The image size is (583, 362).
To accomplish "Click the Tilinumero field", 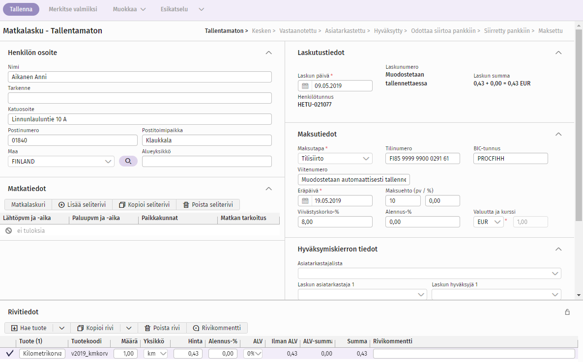I will pyautogui.click(x=423, y=158).
